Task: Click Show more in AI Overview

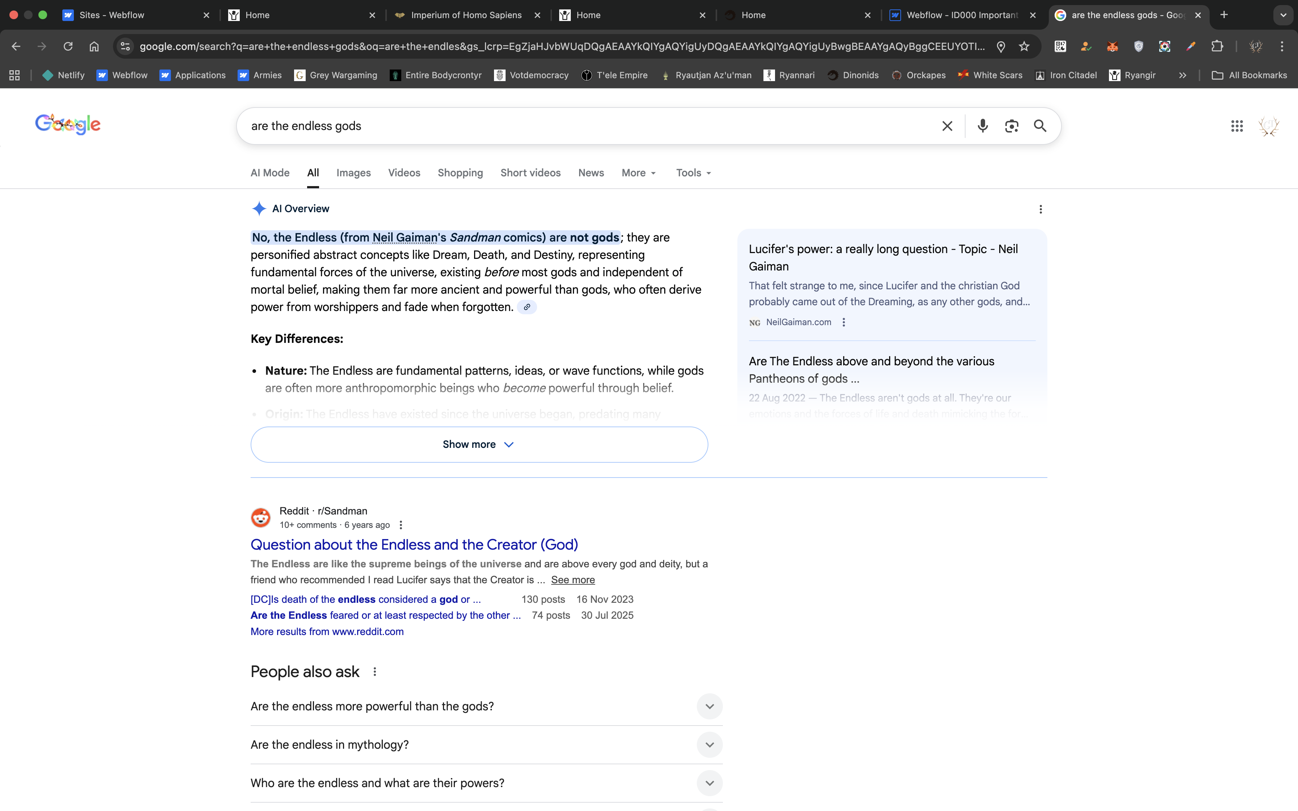Action: click(478, 445)
